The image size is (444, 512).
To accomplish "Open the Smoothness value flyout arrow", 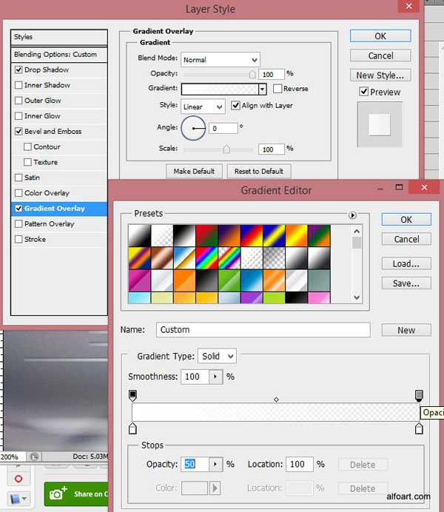I will (215, 377).
